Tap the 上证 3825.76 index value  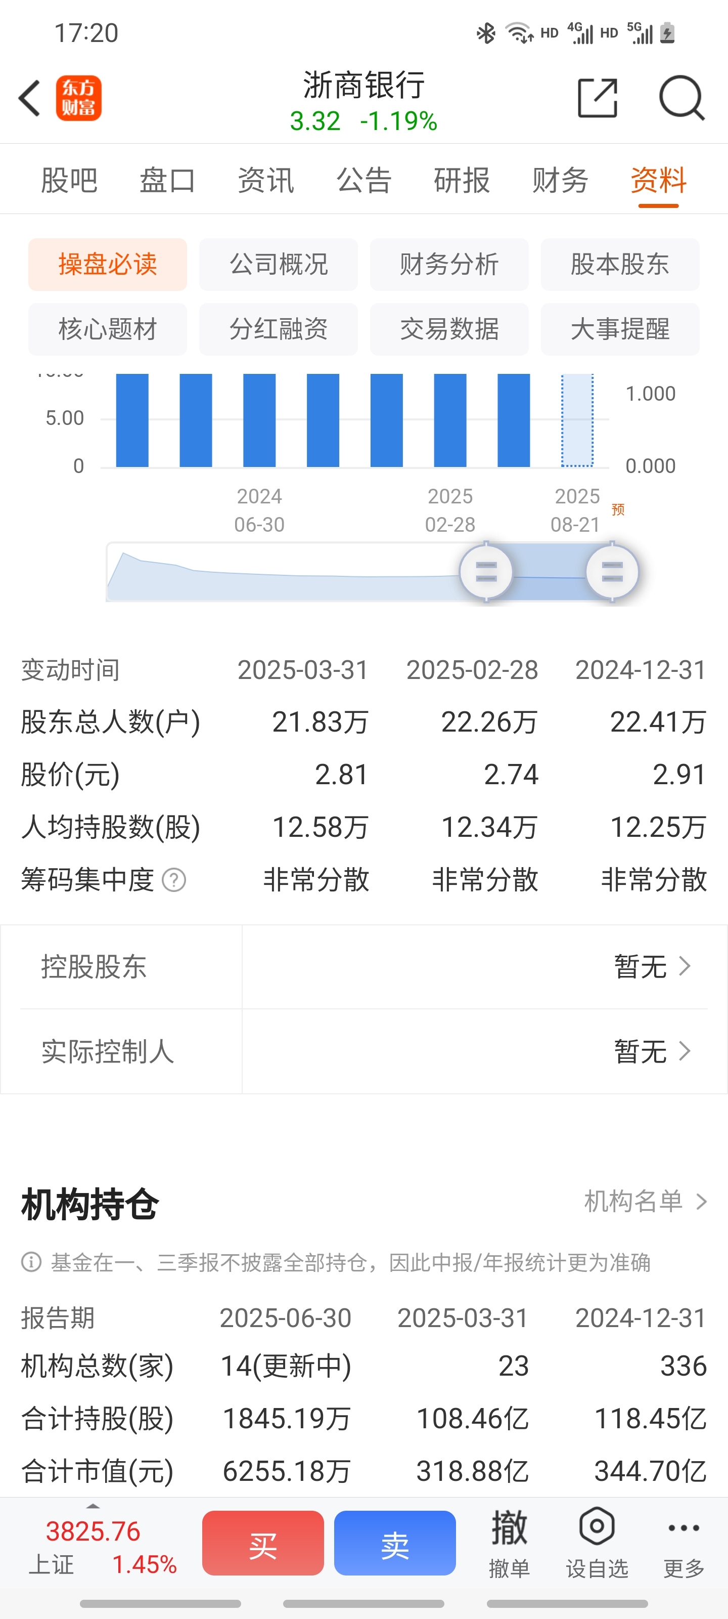point(93,1531)
